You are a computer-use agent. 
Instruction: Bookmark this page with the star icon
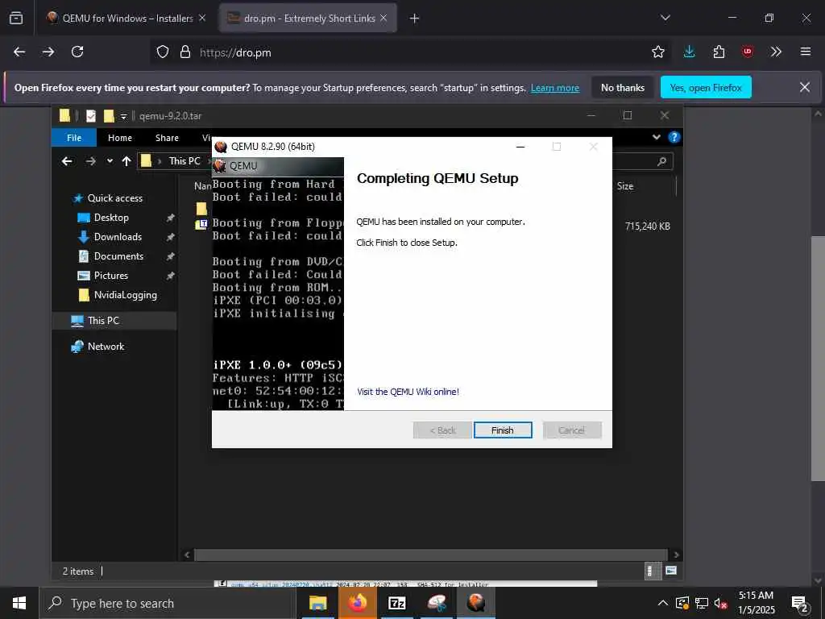(657, 52)
